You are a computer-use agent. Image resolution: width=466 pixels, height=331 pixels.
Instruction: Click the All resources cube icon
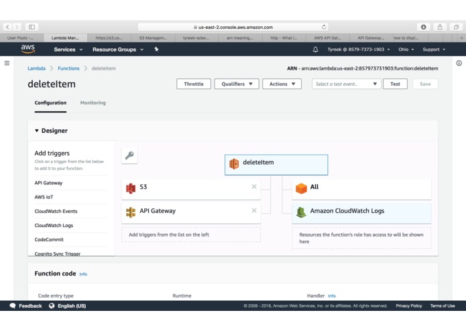(301, 188)
